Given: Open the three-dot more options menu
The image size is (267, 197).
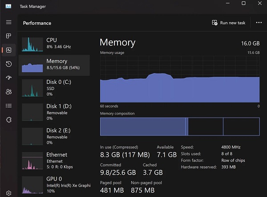Looking at the screenshot, I should [x=259, y=23].
